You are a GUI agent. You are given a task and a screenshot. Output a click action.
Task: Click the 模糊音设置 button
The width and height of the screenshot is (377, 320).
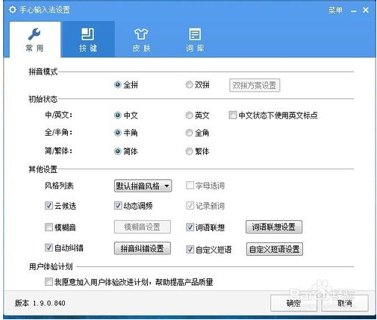pos(143,227)
